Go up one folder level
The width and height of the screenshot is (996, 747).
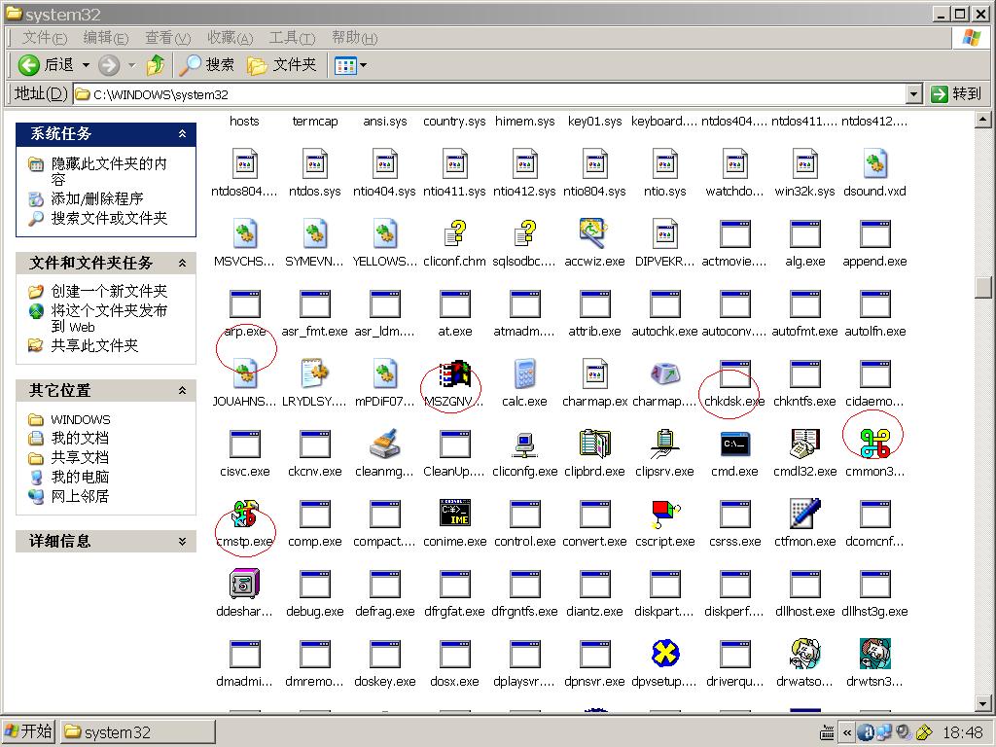[156, 65]
